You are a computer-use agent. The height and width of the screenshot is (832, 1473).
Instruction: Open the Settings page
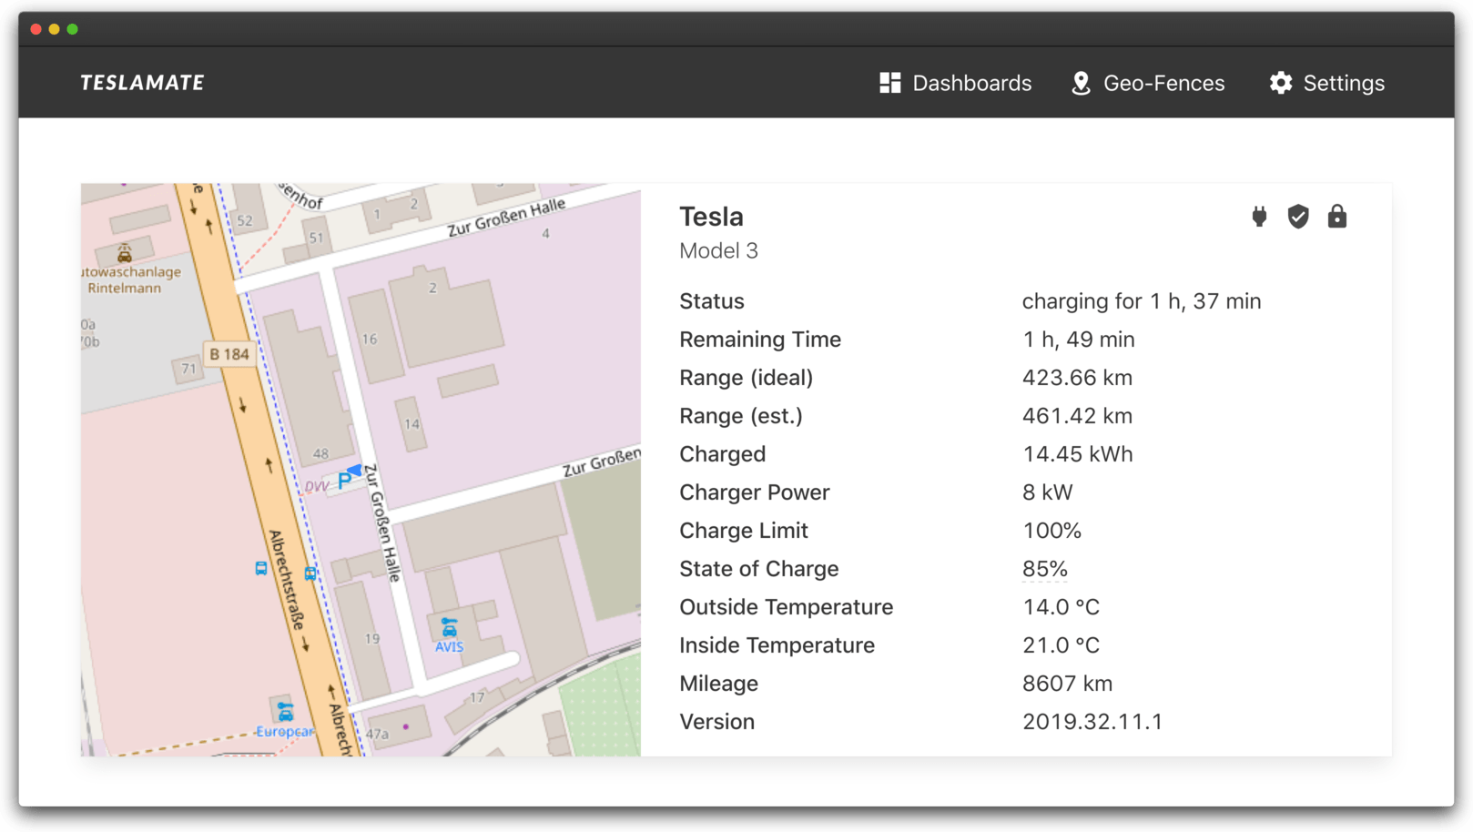1344,82
